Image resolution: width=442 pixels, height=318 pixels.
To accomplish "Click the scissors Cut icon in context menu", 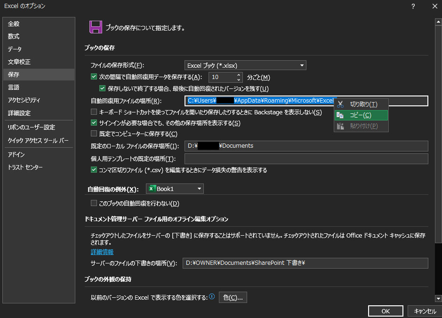I will tap(340, 104).
